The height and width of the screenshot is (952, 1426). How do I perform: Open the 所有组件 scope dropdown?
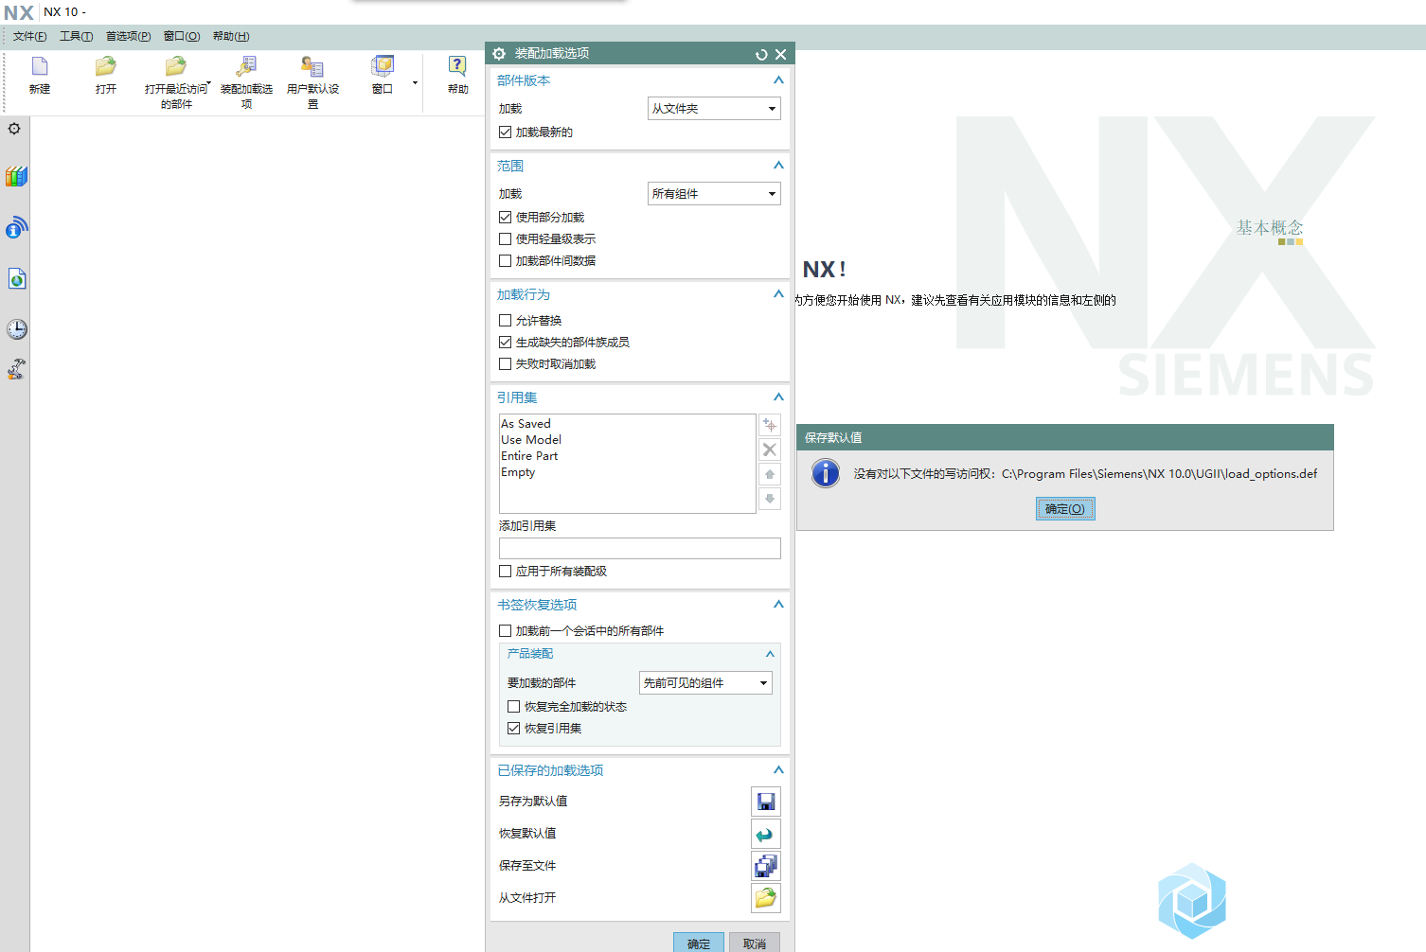click(714, 194)
